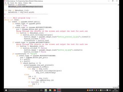Open the red app after File Explorer
This screenshot has width=123, height=92.
(55, 90)
